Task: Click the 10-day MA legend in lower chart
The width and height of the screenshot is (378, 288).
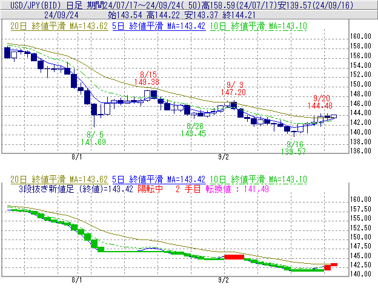Action: [258, 179]
